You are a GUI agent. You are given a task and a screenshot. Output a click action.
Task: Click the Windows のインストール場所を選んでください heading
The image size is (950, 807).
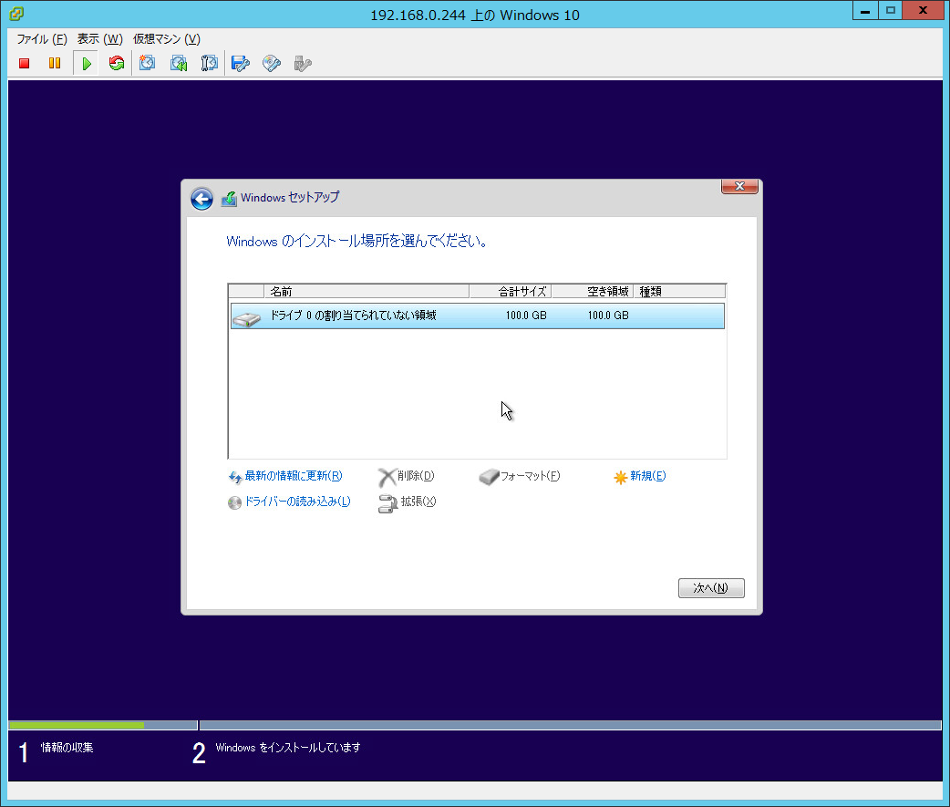pos(356,241)
